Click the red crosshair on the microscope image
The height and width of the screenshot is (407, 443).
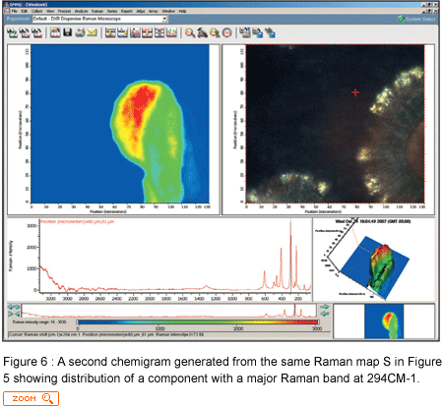pyautogui.click(x=355, y=92)
